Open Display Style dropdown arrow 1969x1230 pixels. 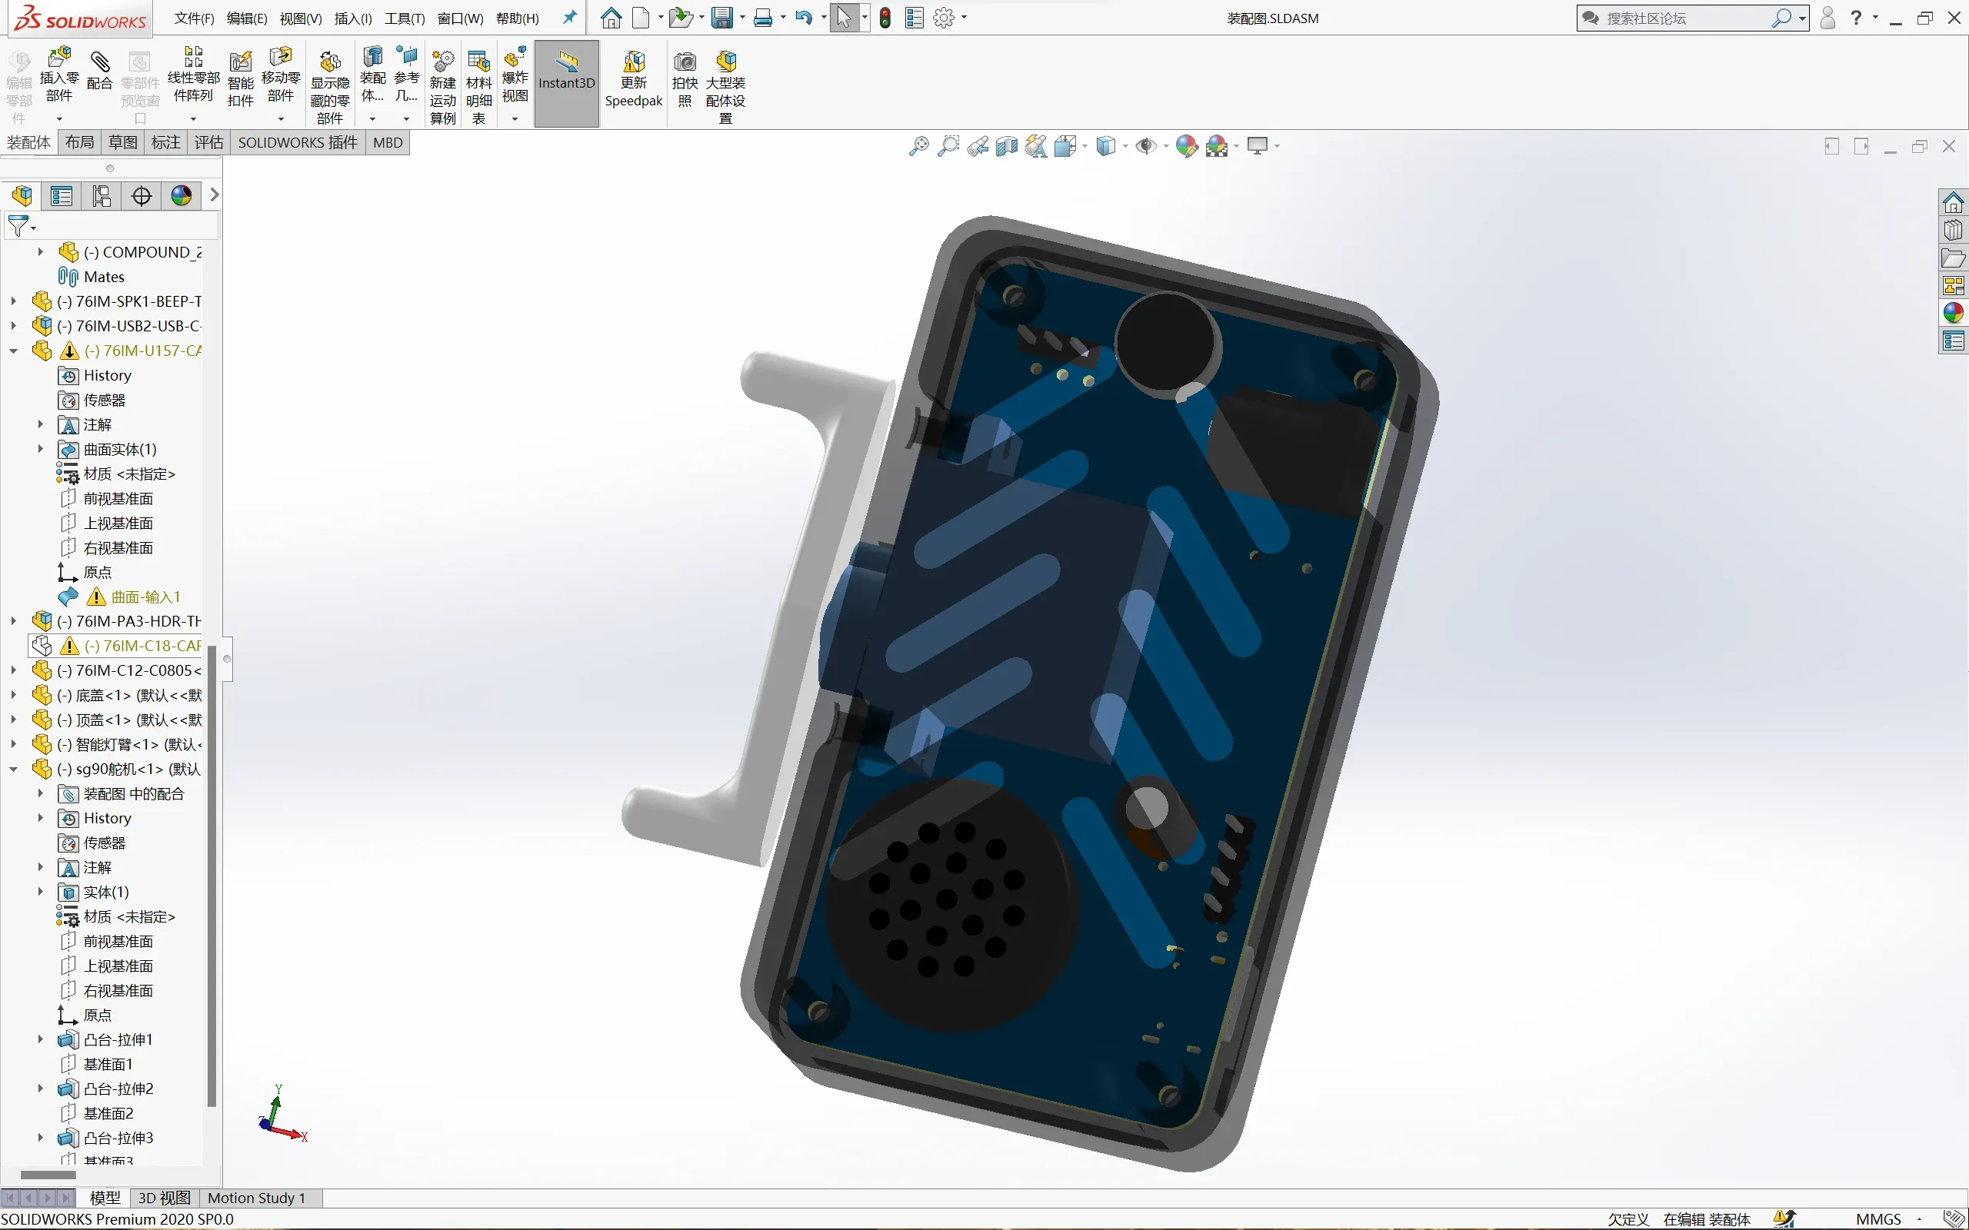(1125, 146)
